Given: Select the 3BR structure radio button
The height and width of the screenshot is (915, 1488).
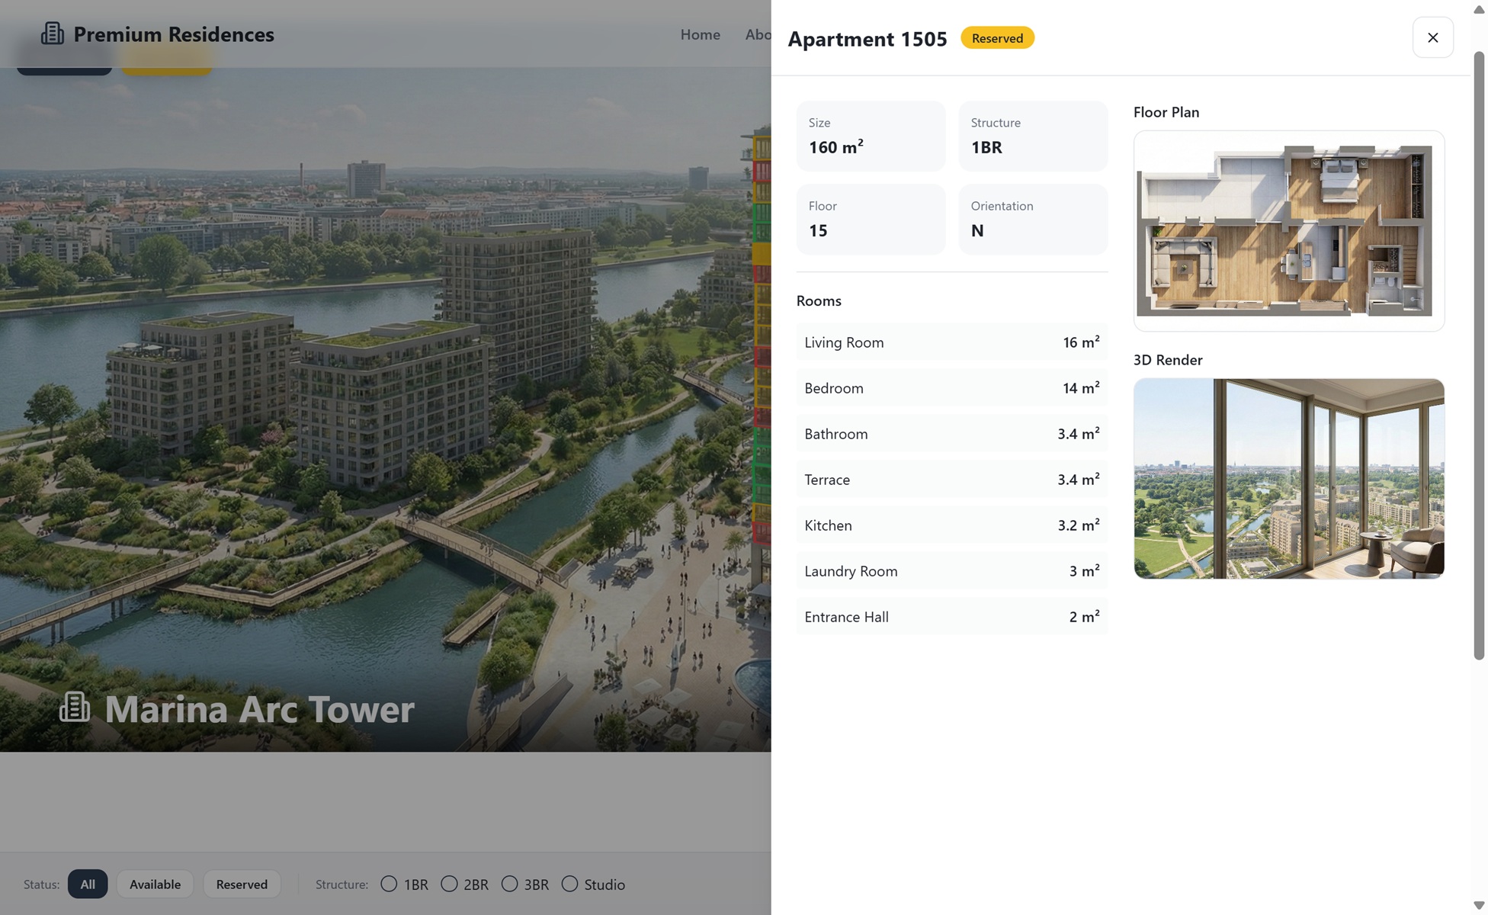Looking at the screenshot, I should point(509,884).
